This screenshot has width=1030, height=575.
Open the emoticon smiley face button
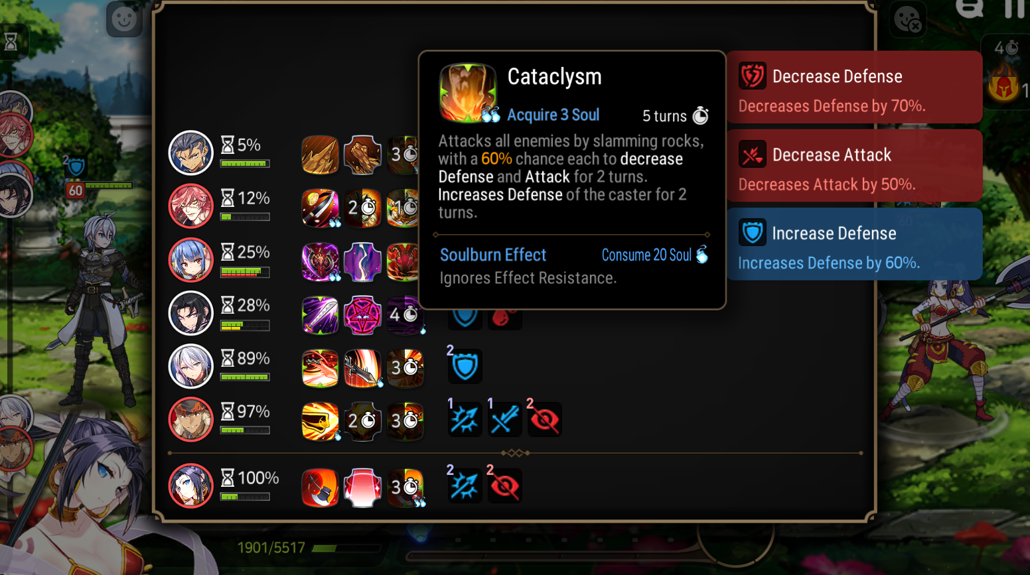tap(124, 19)
